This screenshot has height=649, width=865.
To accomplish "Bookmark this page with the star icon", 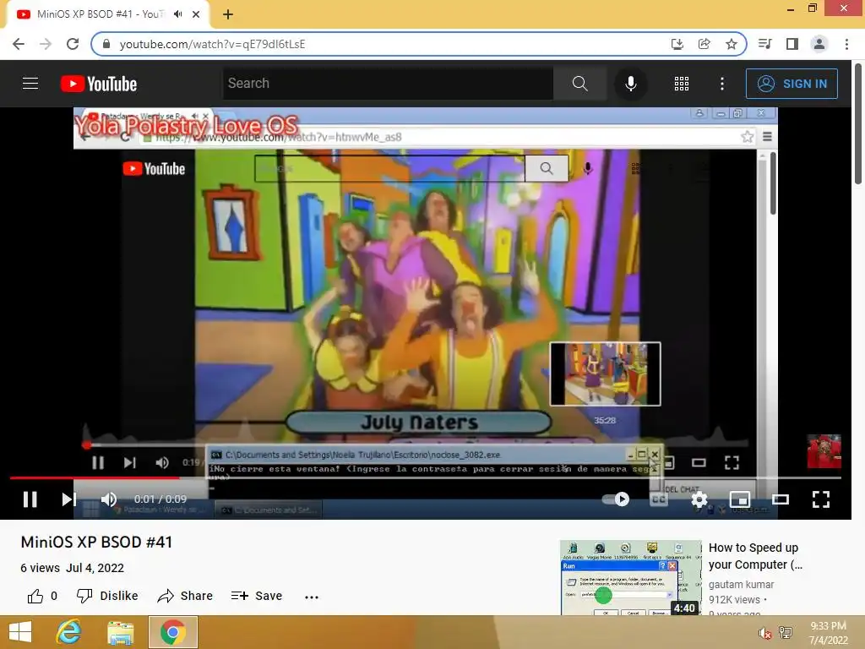I will tap(731, 44).
